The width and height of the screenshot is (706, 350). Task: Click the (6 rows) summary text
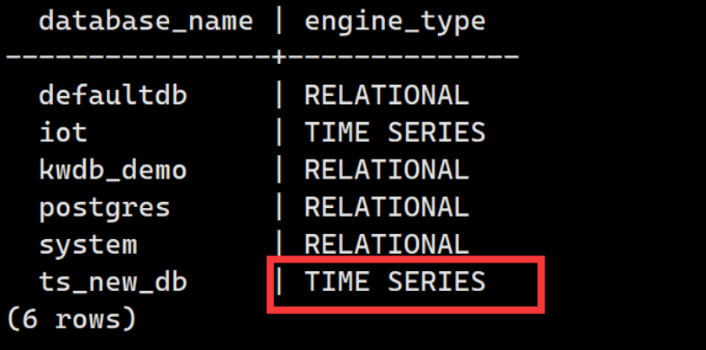(71, 320)
